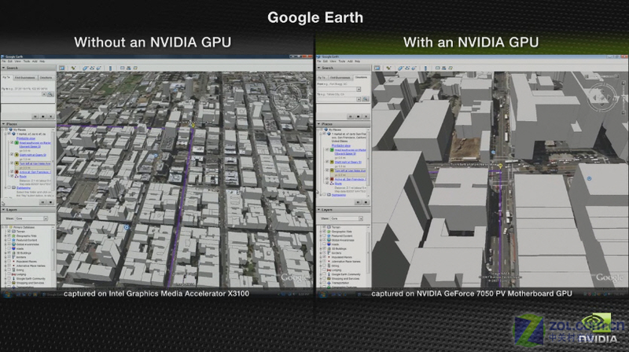Open Layers View dropdown in left window

coord(46,218)
